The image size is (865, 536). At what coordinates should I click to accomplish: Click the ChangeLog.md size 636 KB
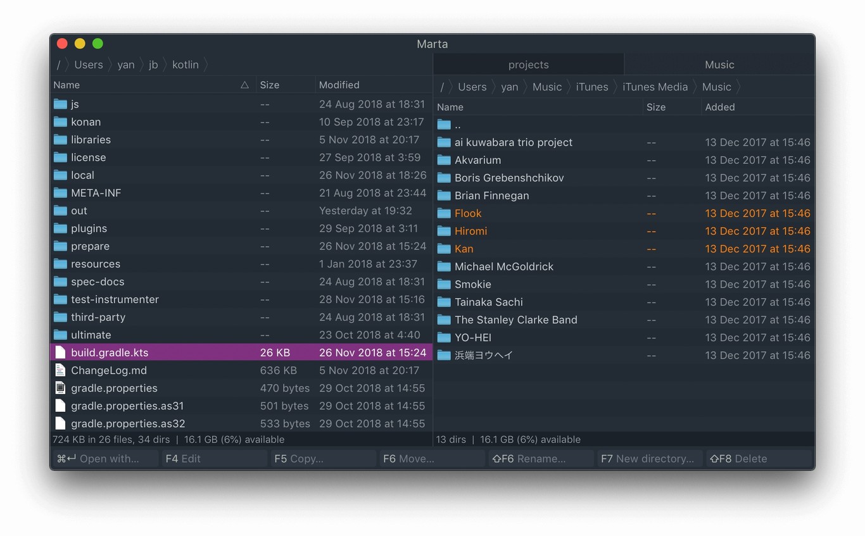pyautogui.click(x=279, y=370)
